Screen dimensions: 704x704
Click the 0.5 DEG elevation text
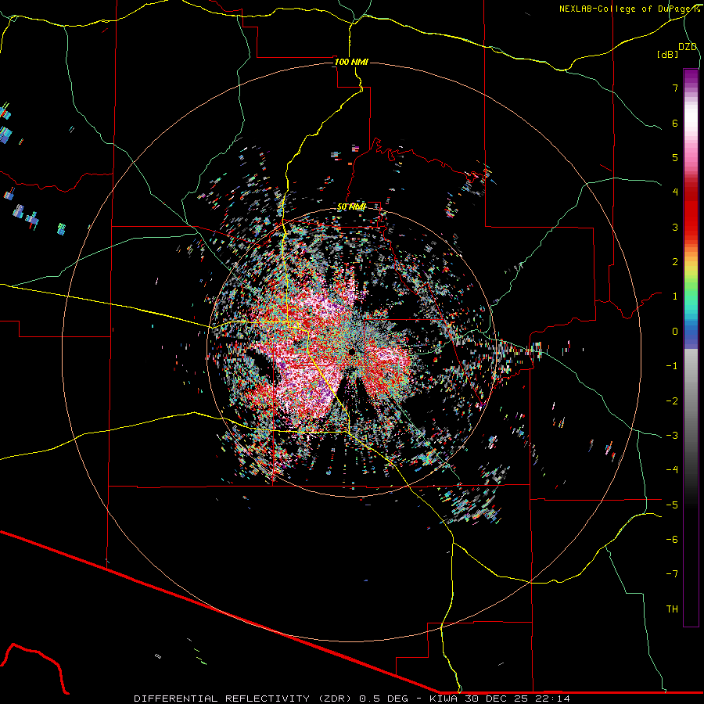click(x=383, y=699)
